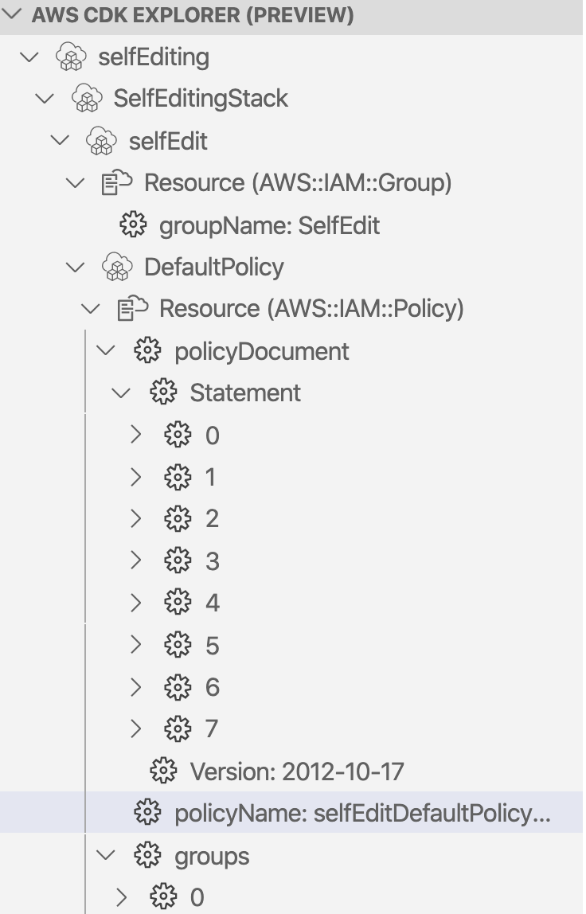
Task: Expand Statement item 4 chevron
Action: coord(136,602)
